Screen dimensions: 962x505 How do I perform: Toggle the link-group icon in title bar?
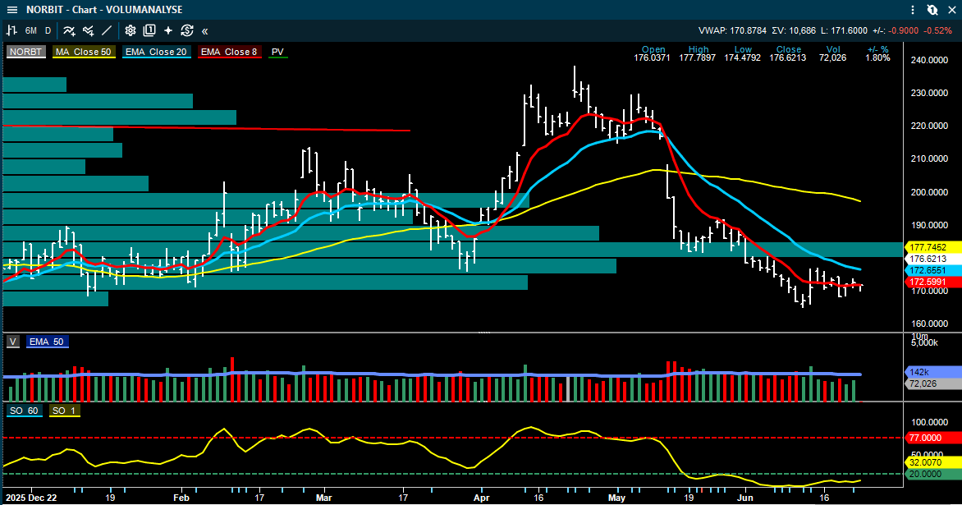[x=932, y=10]
